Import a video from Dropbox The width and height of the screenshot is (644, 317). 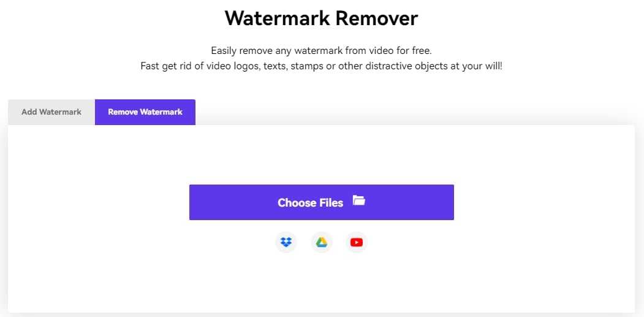click(286, 242)
